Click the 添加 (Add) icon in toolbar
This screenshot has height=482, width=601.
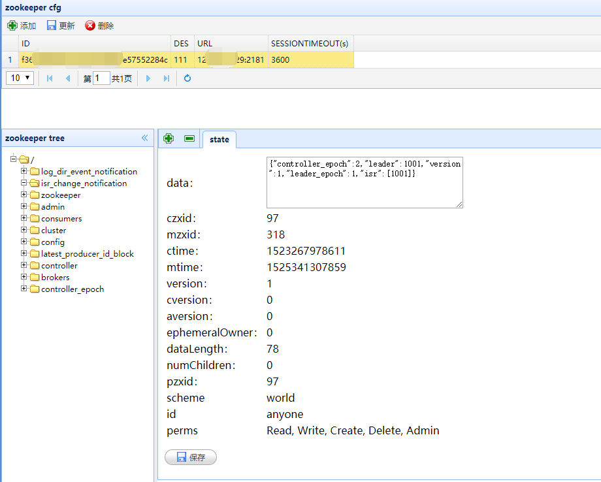coord(13,25)
